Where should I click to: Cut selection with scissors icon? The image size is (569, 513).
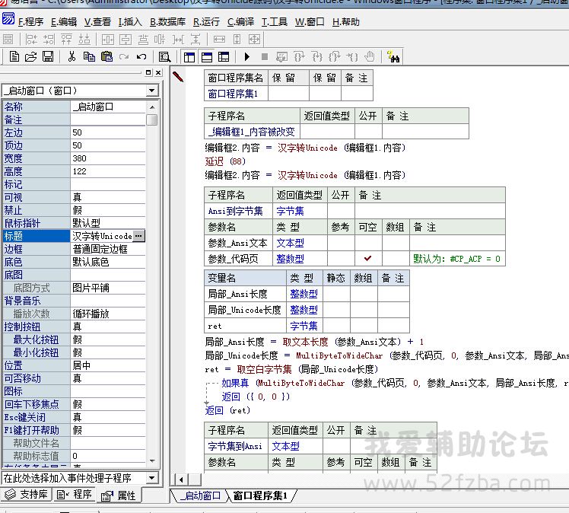coord(72,57)
